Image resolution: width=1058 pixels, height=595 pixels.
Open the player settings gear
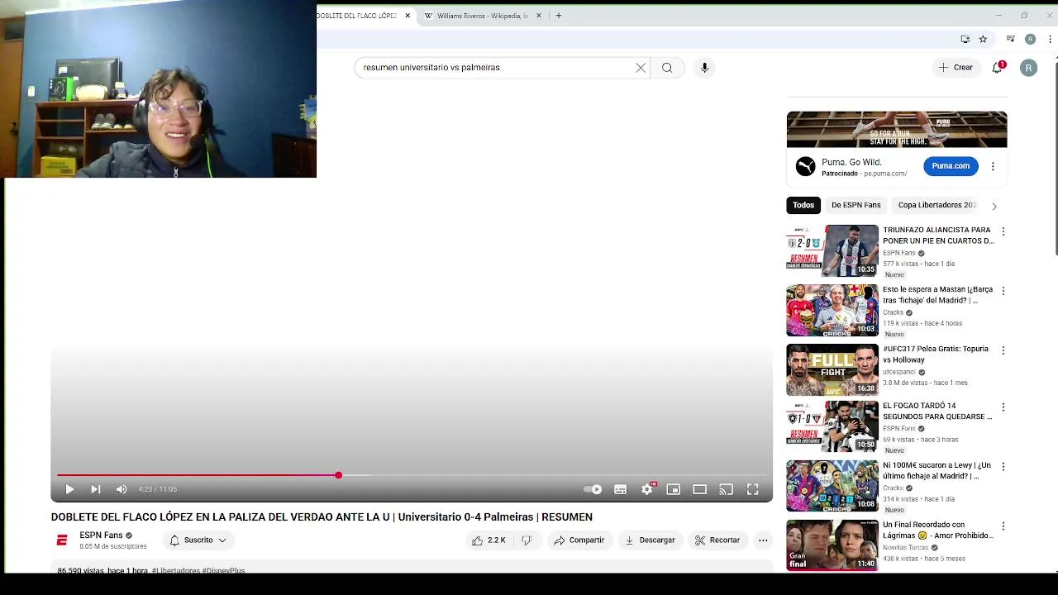click(647, 489)
